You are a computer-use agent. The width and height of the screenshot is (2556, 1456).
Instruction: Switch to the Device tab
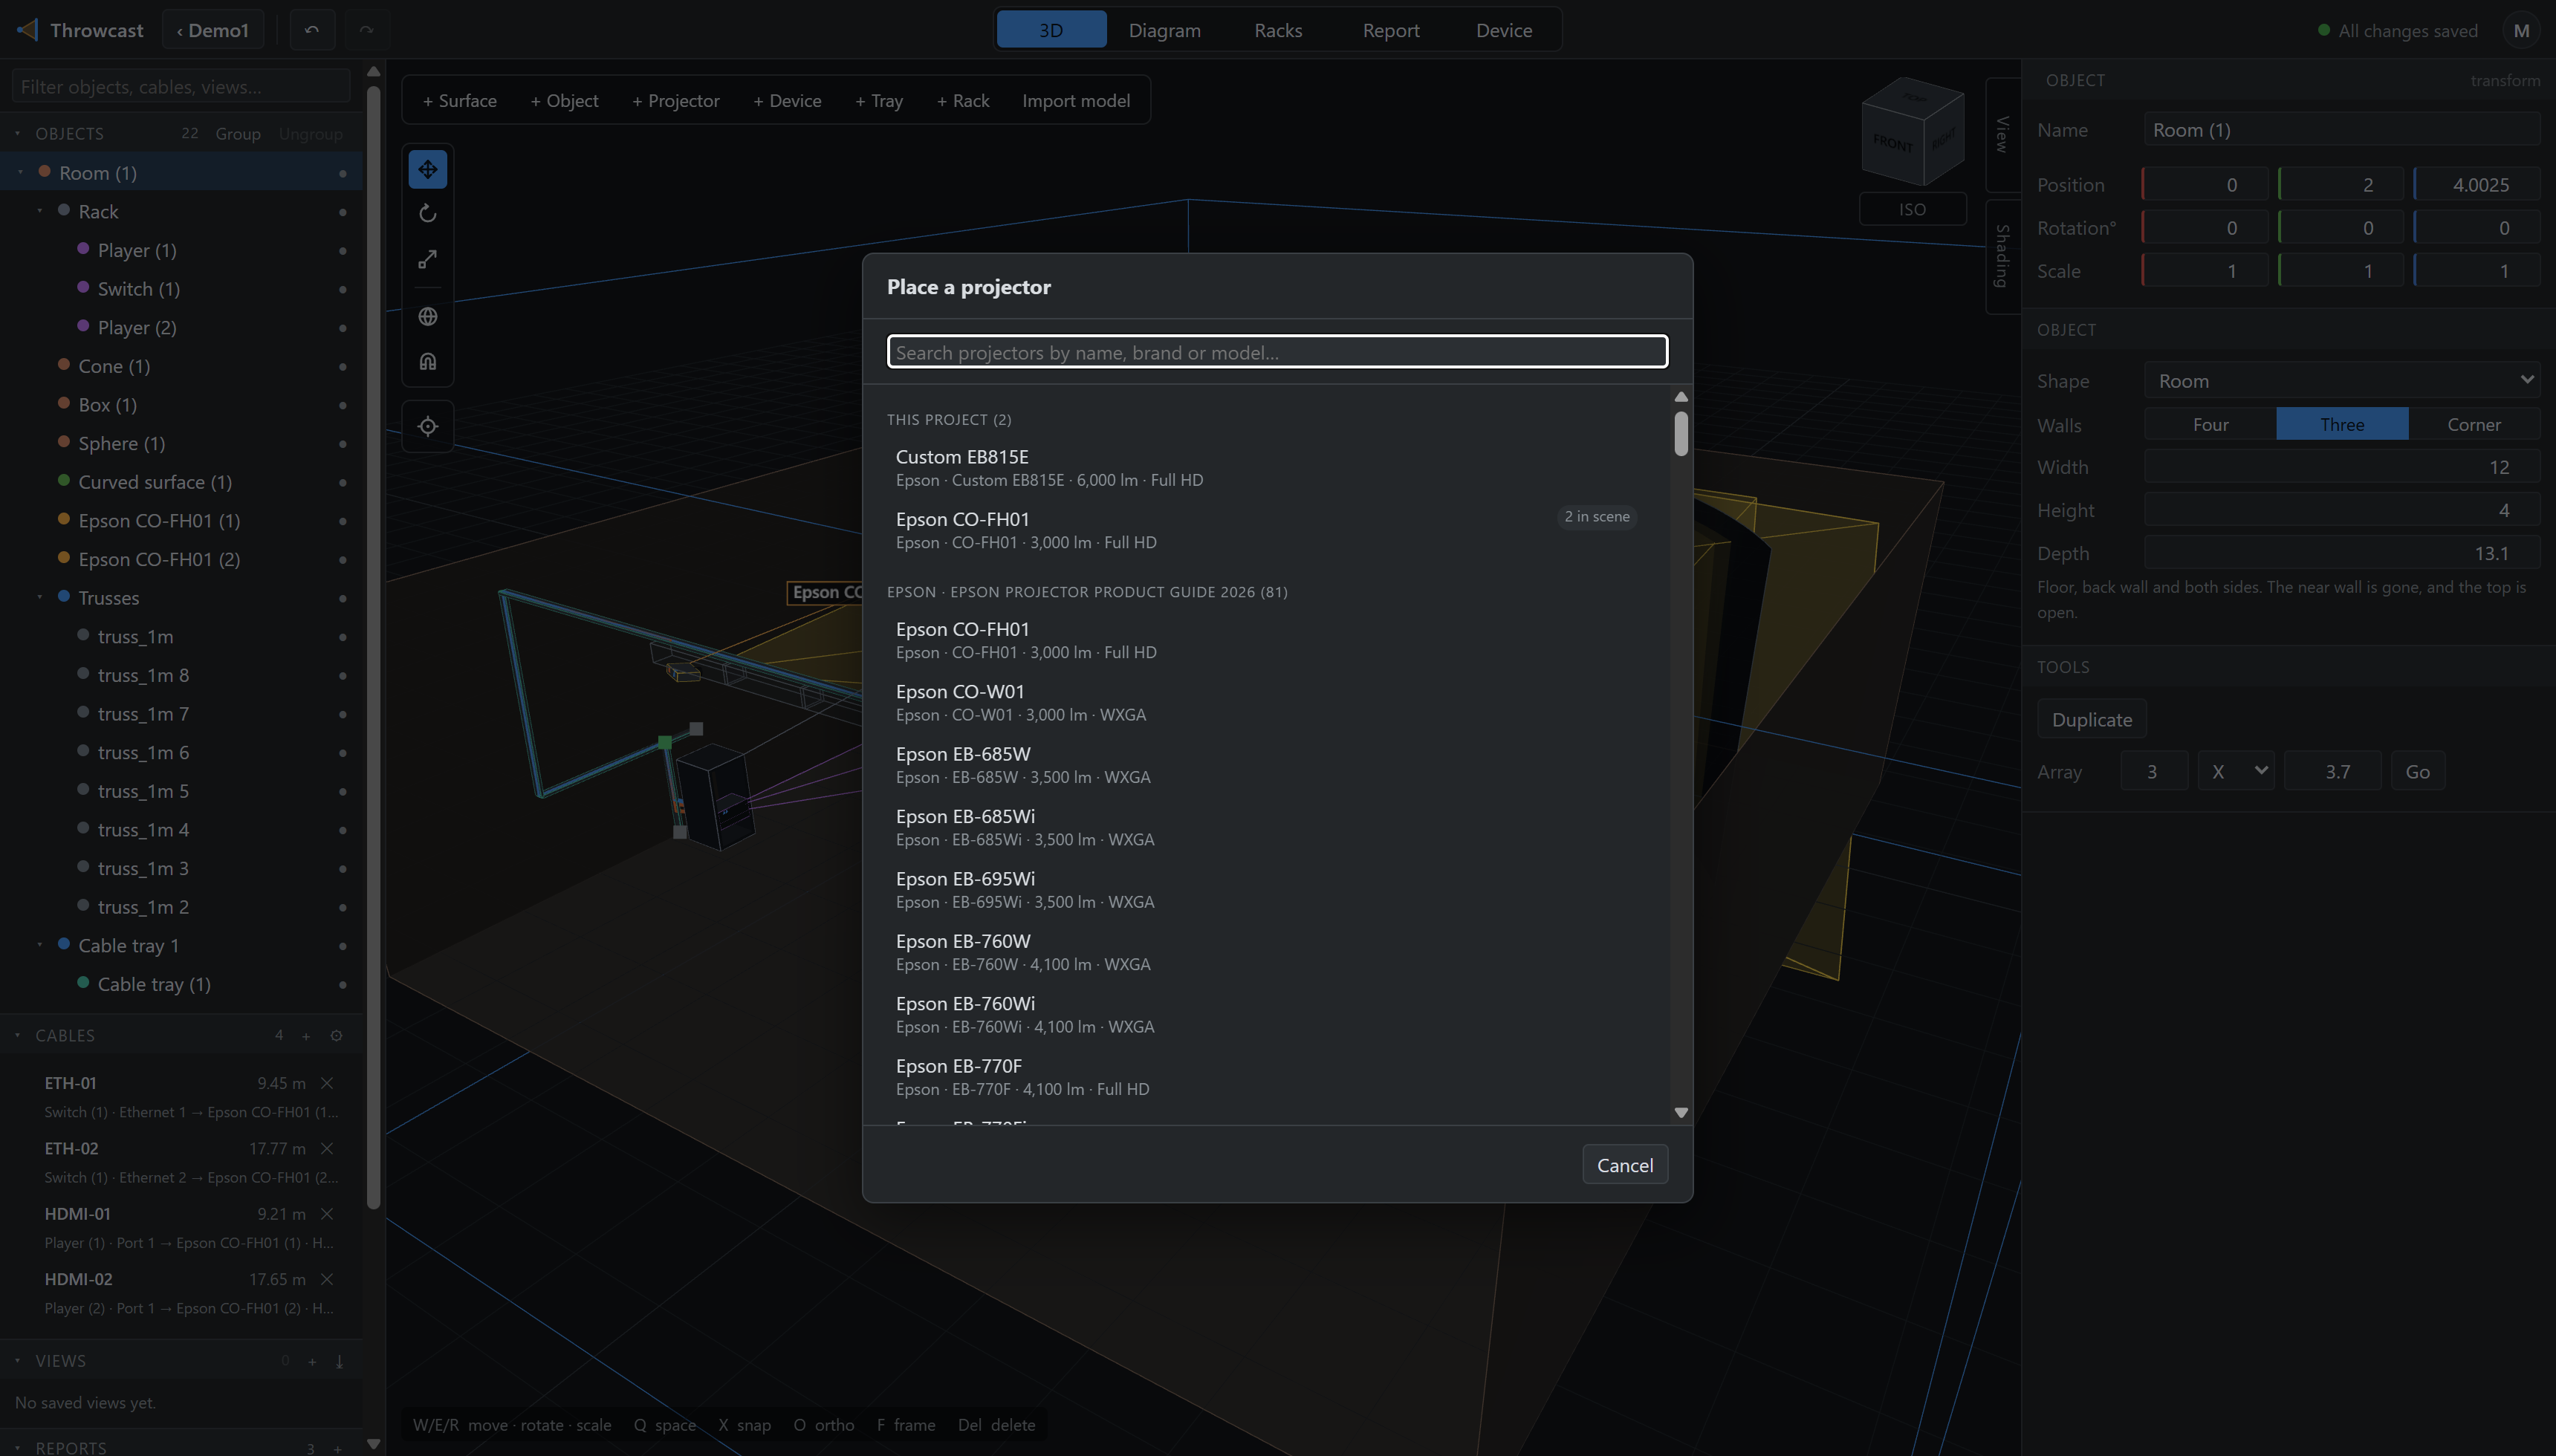1504,30
